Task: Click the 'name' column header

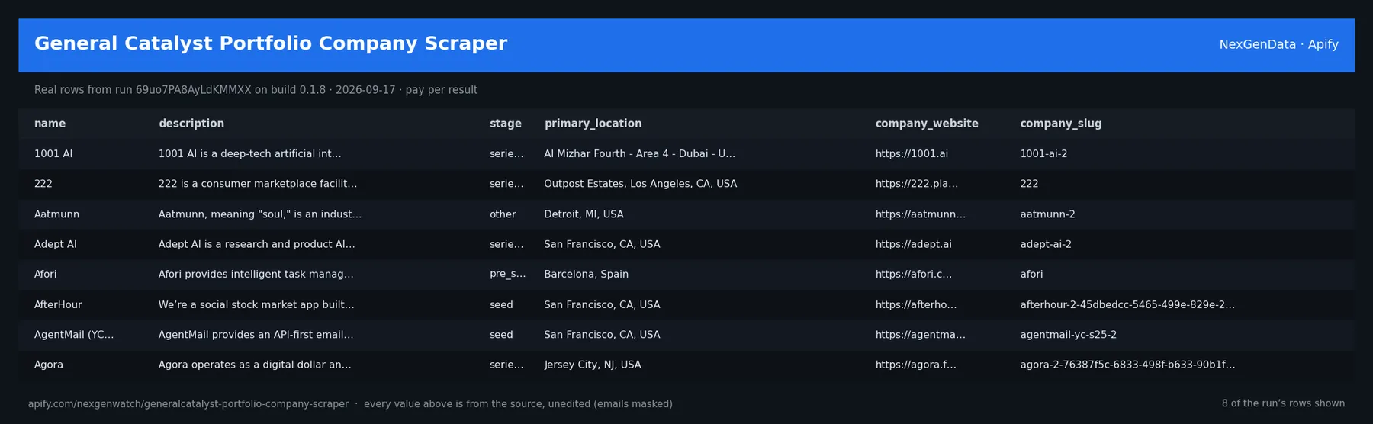Action: (50, 124)
